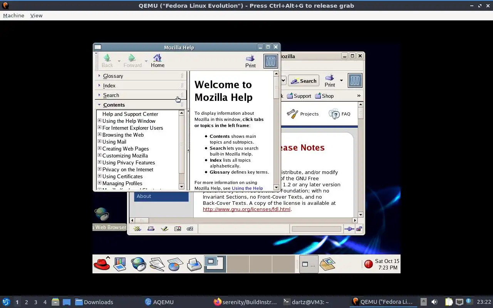Open the QEMU Machine menu
This screenshot has width=493, height=308.
pos(13,15)
